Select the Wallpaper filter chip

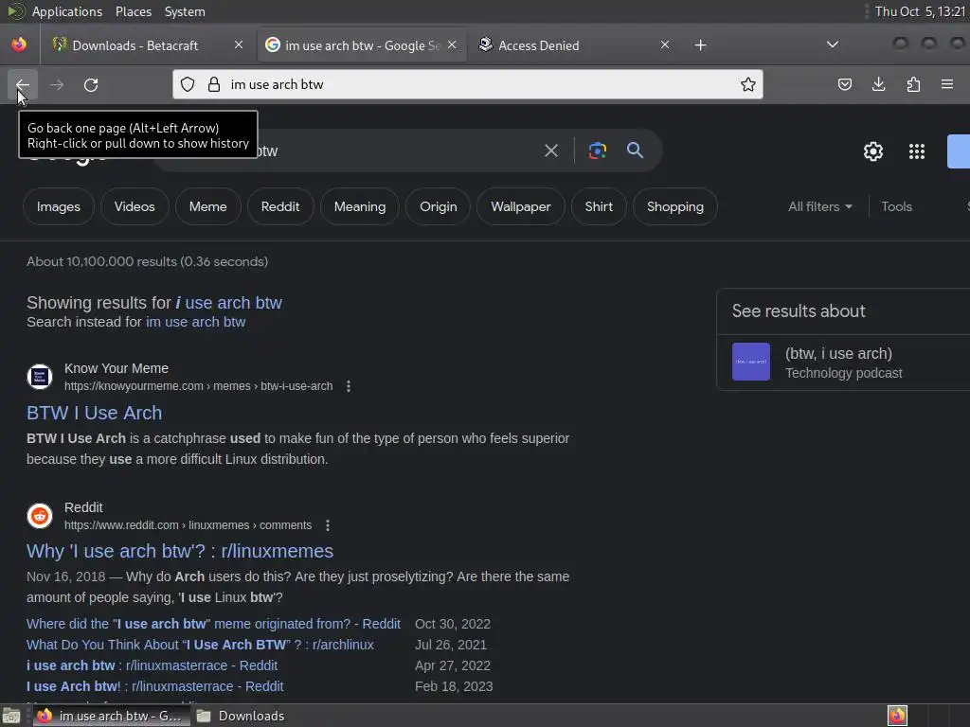521,206
